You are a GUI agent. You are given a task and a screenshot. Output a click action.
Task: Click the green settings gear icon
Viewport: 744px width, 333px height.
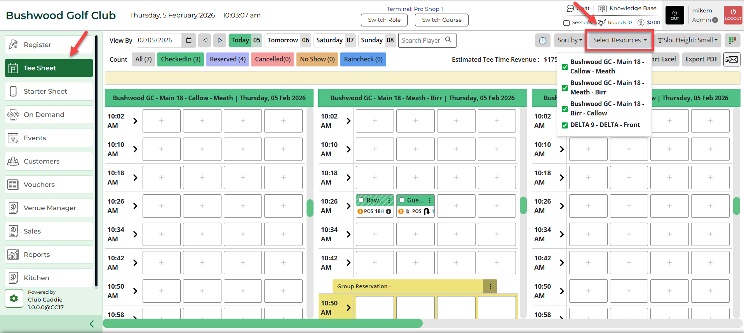point(14,298)
